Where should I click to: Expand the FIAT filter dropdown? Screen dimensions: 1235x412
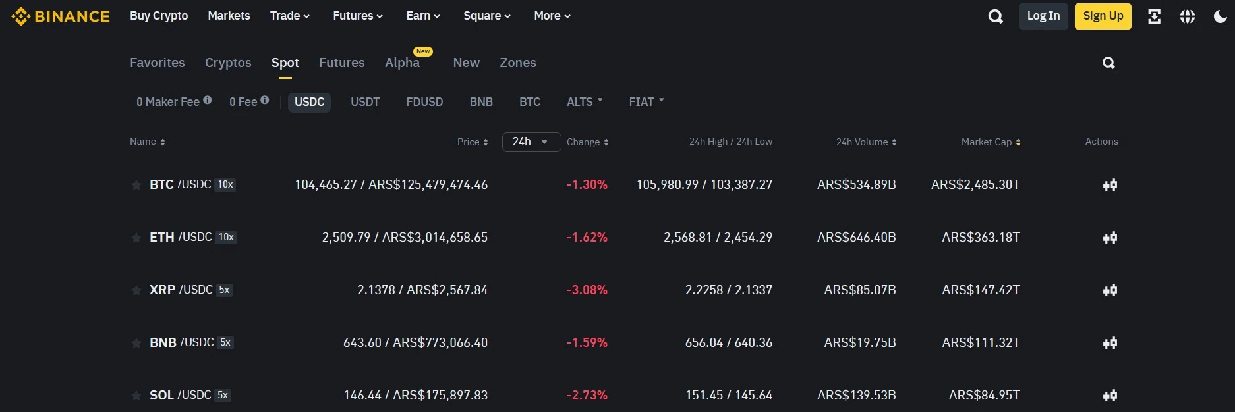[x=645, y=102]
